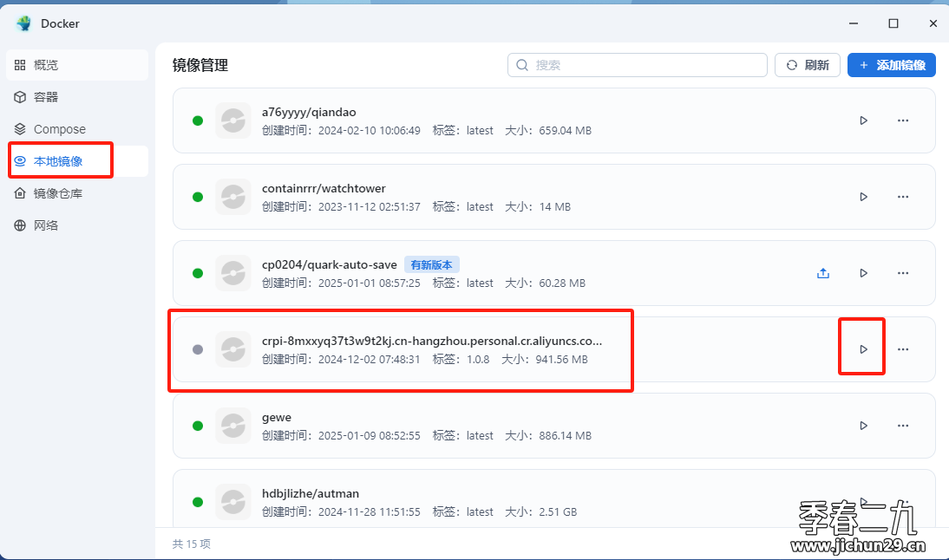Click the green status dot for hdbjlizhe/autman

[197, 502]
